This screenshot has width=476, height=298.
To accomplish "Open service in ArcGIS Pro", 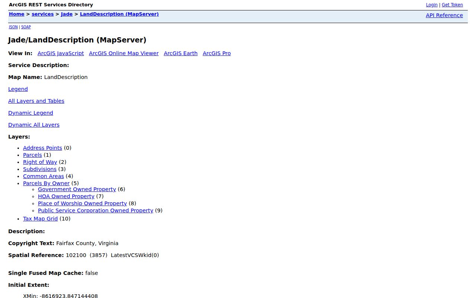I will click(217, 53).
